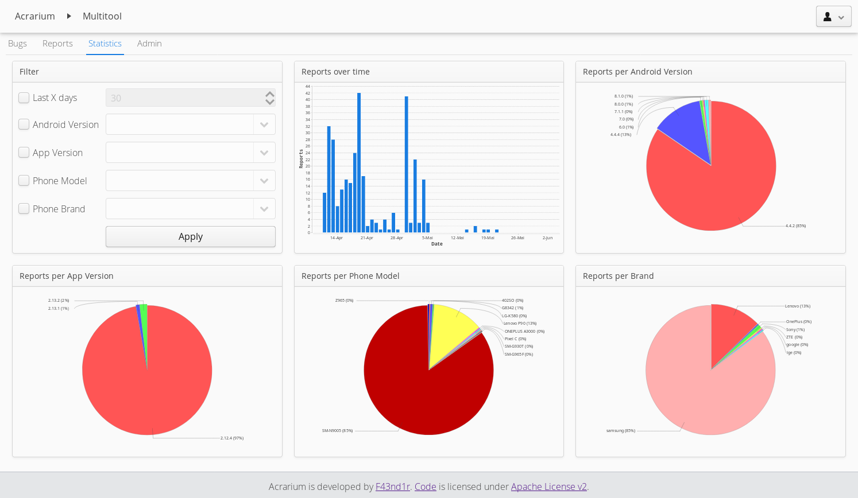Click the 4.4.2 (85%) label in Android Version chart
Screen dimensions: 858x498
795,226
